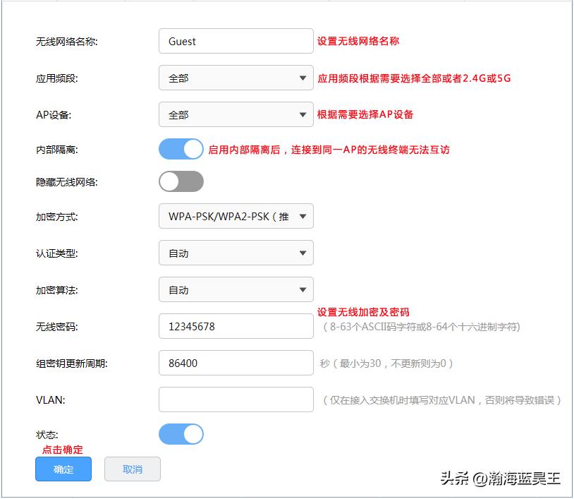The image size is (574, 499).
Task: Open the AP设备 device selection dropdown
Action: click(236, 114)
